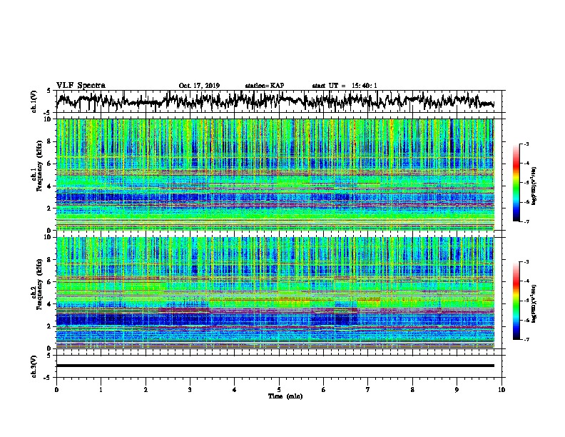Click time axis tick label "5" below Time axis
Viewport: 565px width, 437px height.
coord(279,390)
